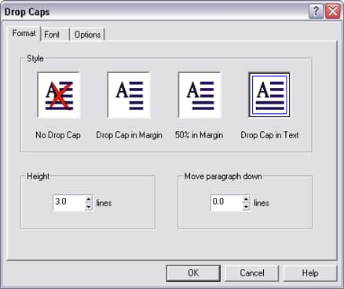The image size is (344, 289).
Task: Click the question mark help icon in title bar
Action: pyautogui.click(x=316, y=12)
